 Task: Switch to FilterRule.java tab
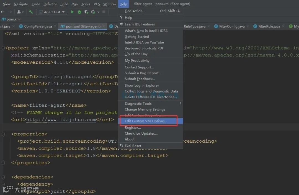pos(269,26)
